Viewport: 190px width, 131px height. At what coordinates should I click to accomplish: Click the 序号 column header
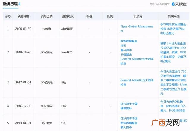point(8,17)
